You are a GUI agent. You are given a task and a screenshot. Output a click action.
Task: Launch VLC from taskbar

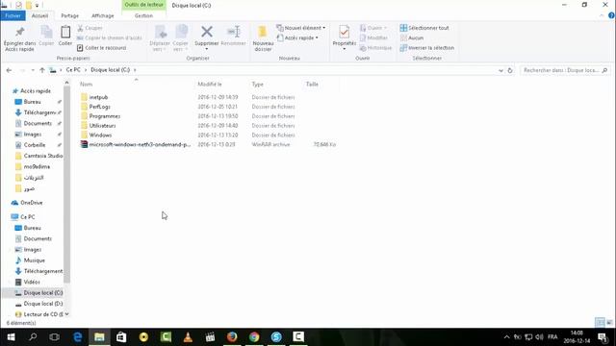[188, 337]
